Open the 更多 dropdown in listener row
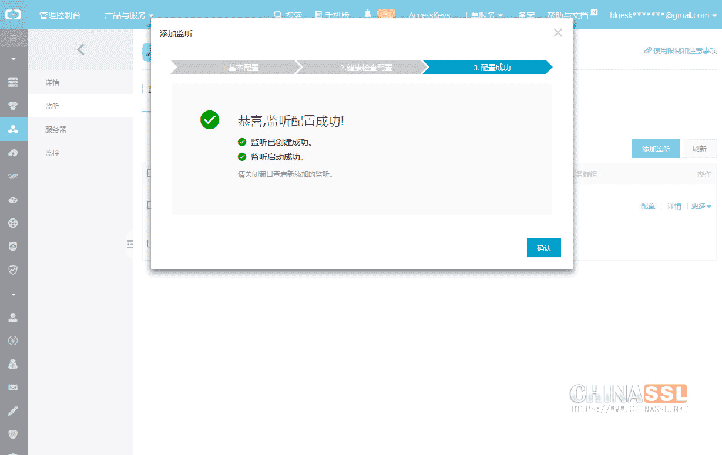 pyautogui.click(x=701, y=206)
